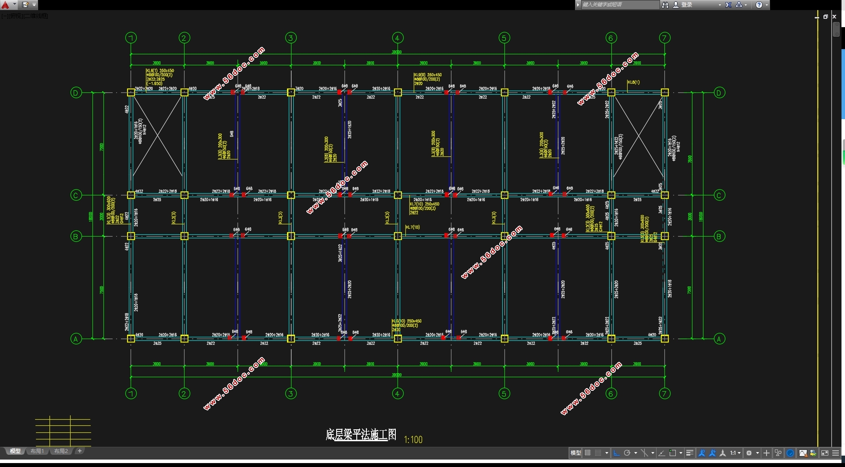Open the 二维线框 visual style menu
Viewport: 845px width, 467px height.
point(36,16)
